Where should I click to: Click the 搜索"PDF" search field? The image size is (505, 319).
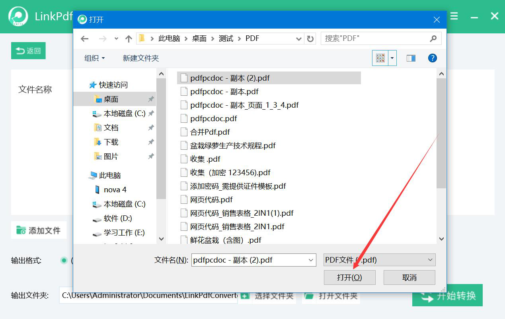click(381, 39)
